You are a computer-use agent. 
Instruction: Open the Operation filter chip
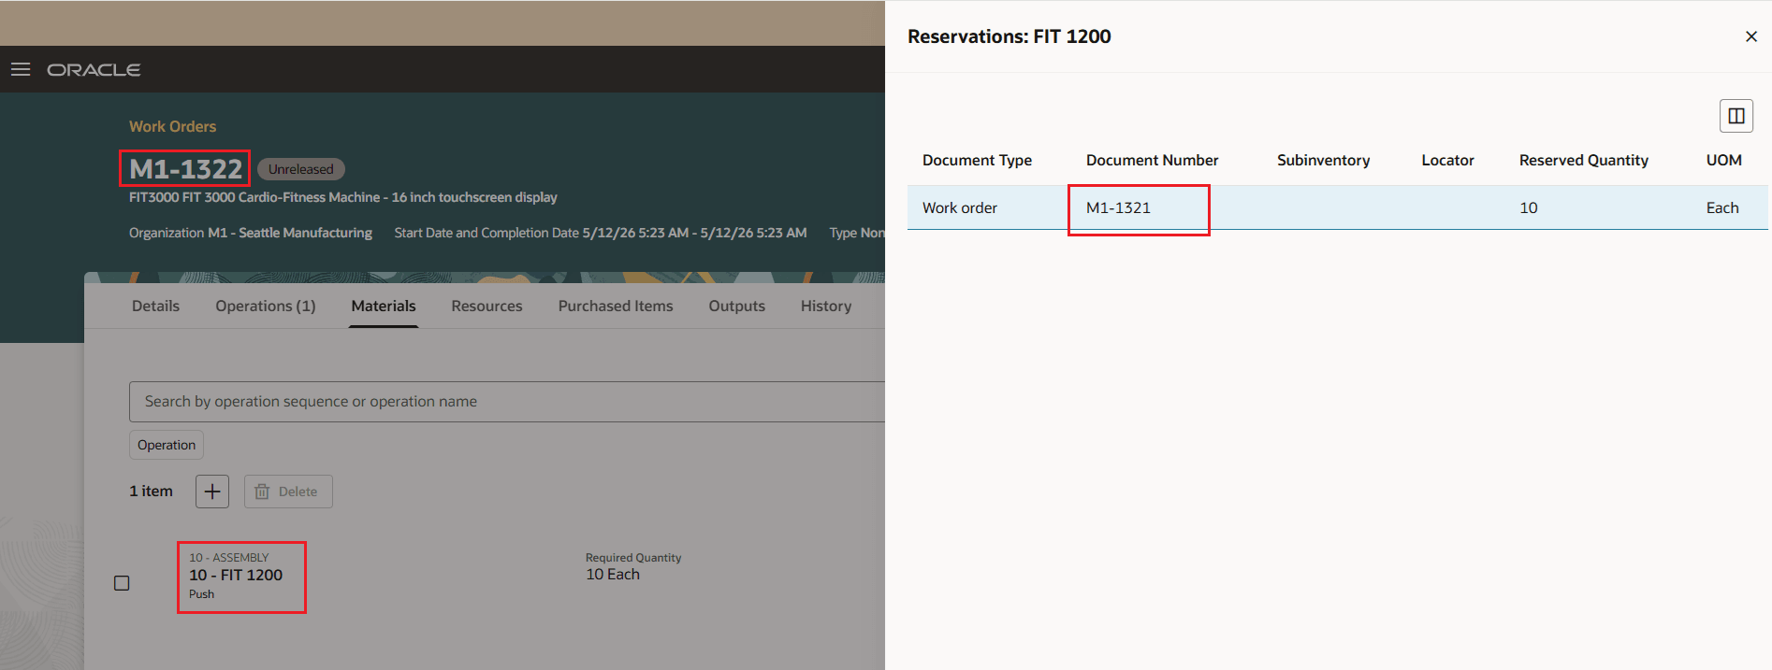point(167,445)
